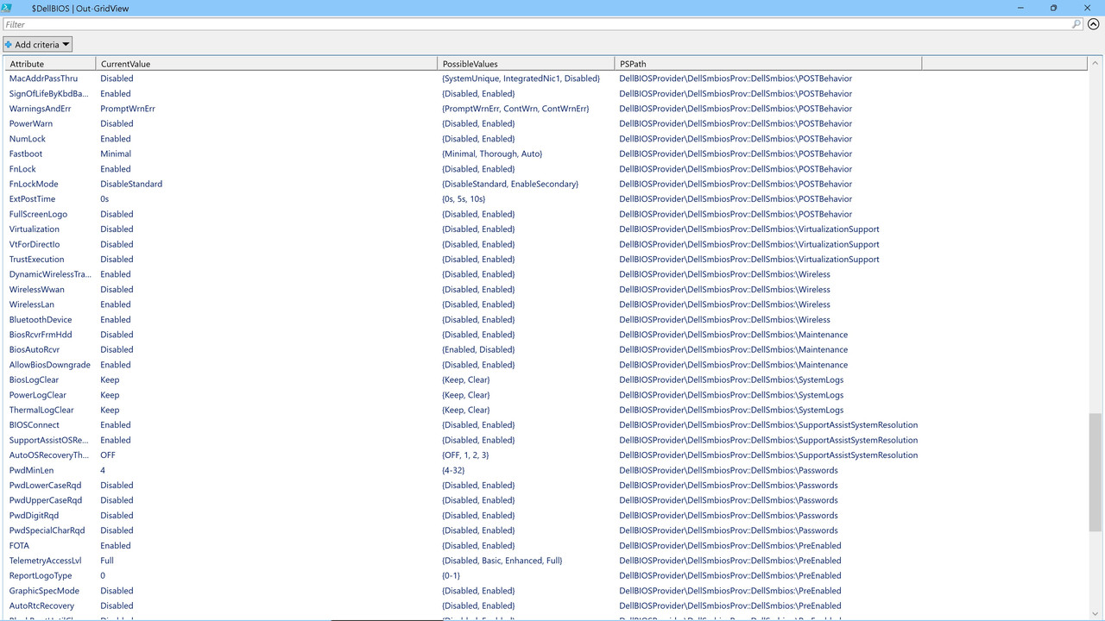This screenshot has height=621, width=1105.
Task: Minimize the Out-GridView window
Action: point(1019,8)
